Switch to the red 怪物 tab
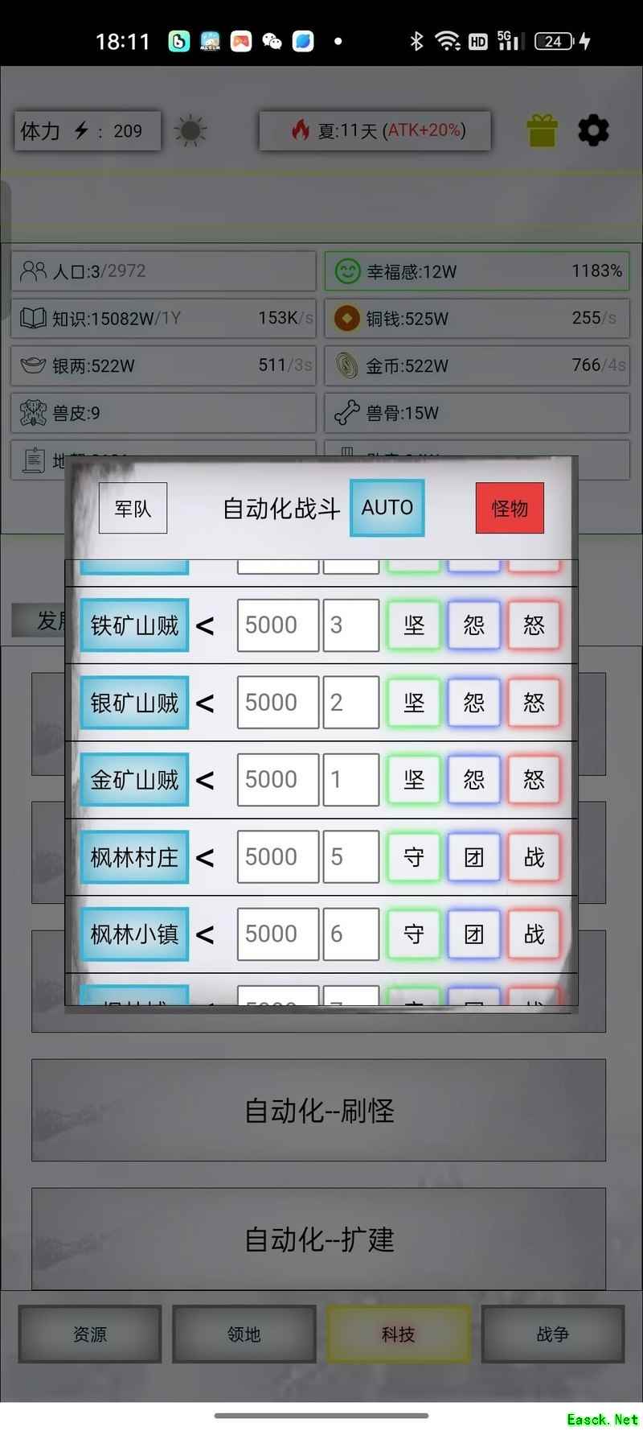Image resolution: width=643 pixels, height=1431 pixels. tap(510, 508)
